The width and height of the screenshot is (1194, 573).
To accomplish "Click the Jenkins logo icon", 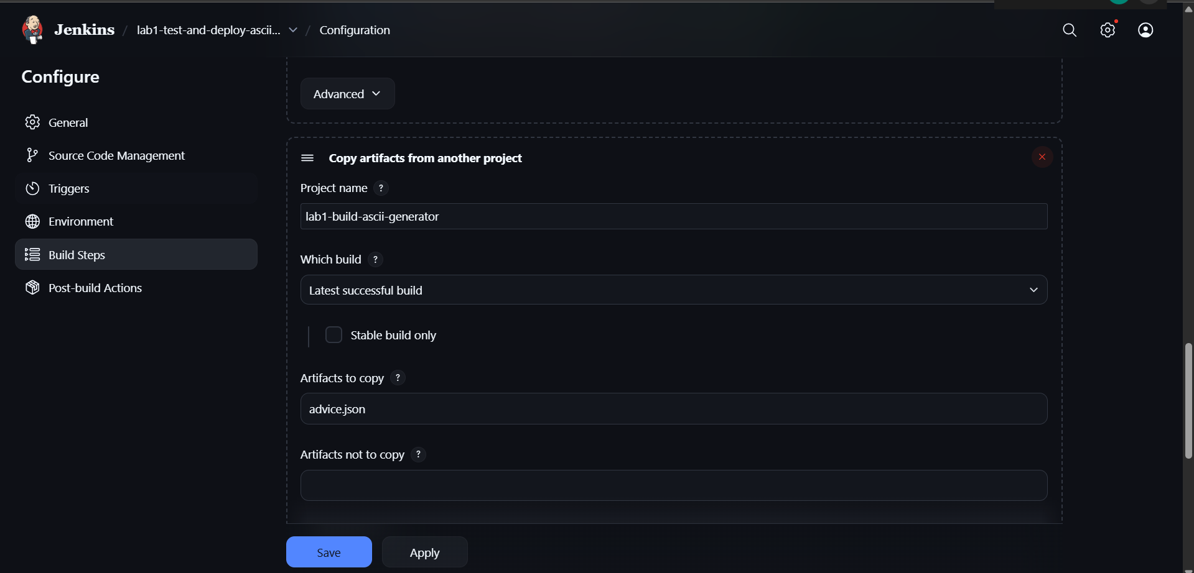I will (x=32, y=30).
